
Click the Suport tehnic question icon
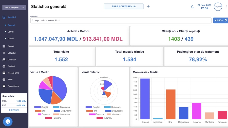[4, 86]
